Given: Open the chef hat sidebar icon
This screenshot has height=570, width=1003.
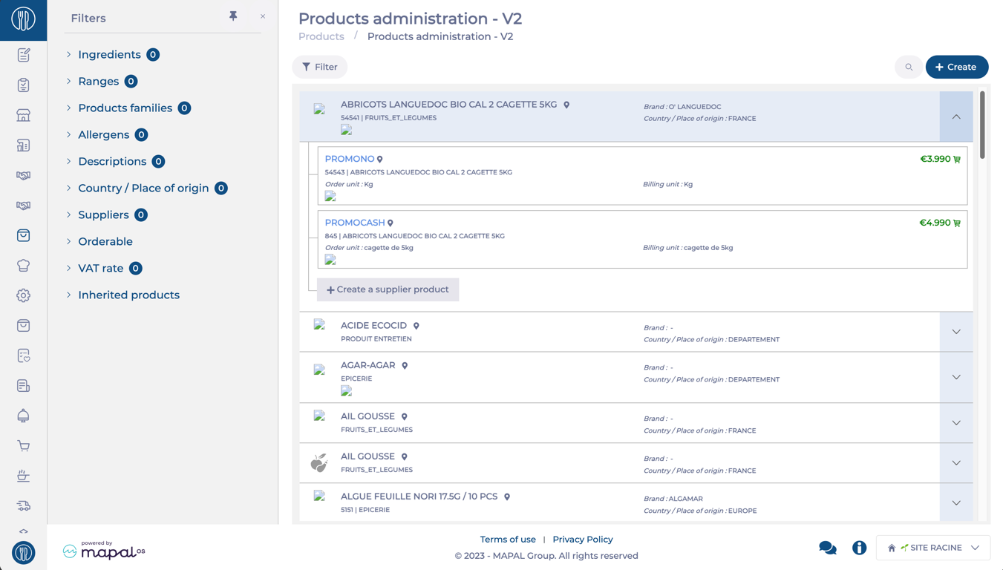Looking at the screenshot, I should click(23, 266).
